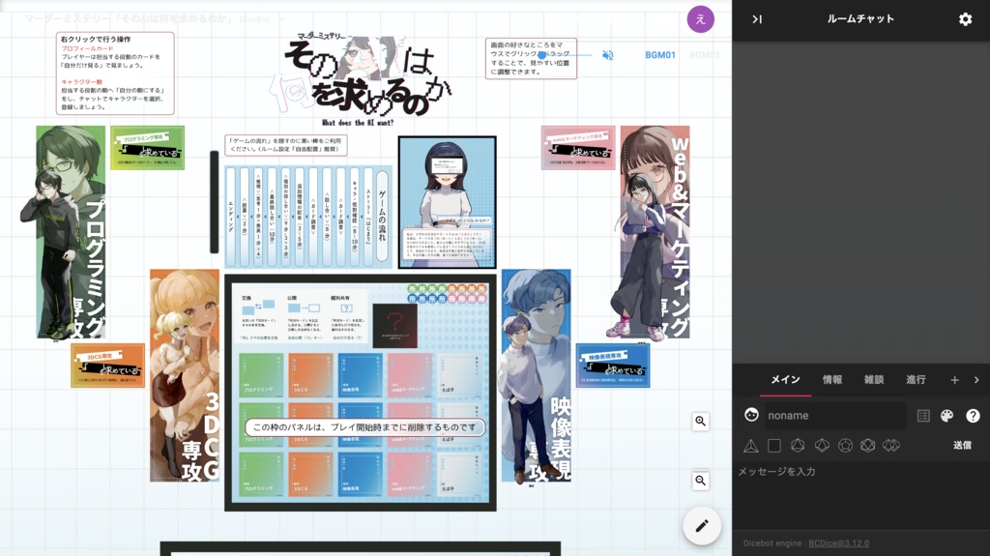The image size is (990, 556).
Task: Click the 画面の好きなところを tip note
Action: (531, 59)
